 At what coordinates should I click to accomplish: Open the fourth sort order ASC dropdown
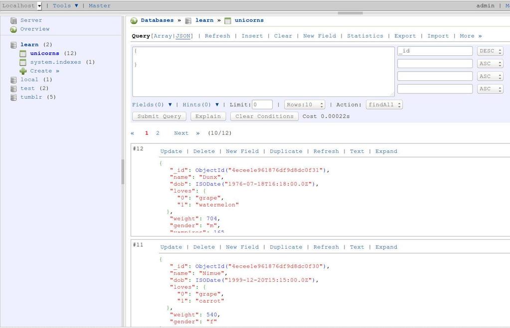tap(490, 89)
